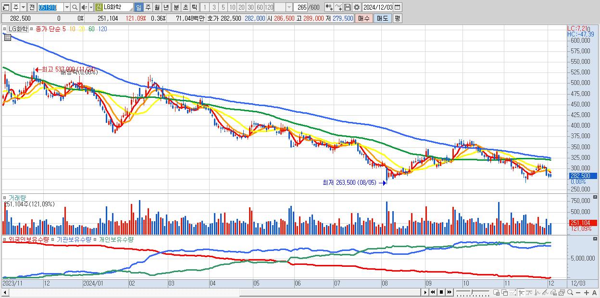The height and width of the screenshot is (298, 600).
Task: Stop chart replay
Action: pos(441,292)
